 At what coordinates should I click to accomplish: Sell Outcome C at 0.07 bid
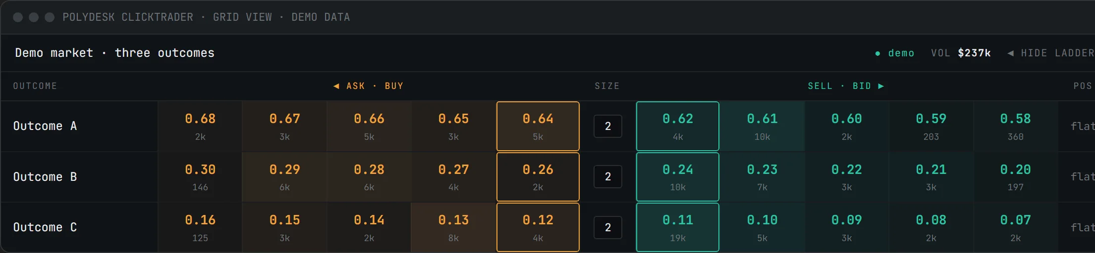tap(1016, 227)
